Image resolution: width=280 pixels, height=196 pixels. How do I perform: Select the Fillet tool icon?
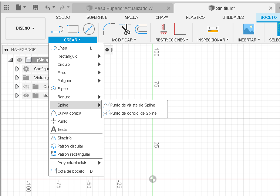(x=109, y=29)
